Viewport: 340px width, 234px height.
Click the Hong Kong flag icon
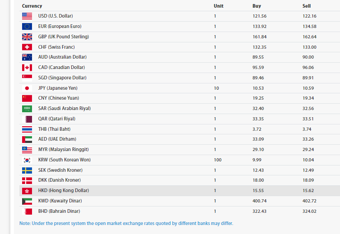click(27, 191)
